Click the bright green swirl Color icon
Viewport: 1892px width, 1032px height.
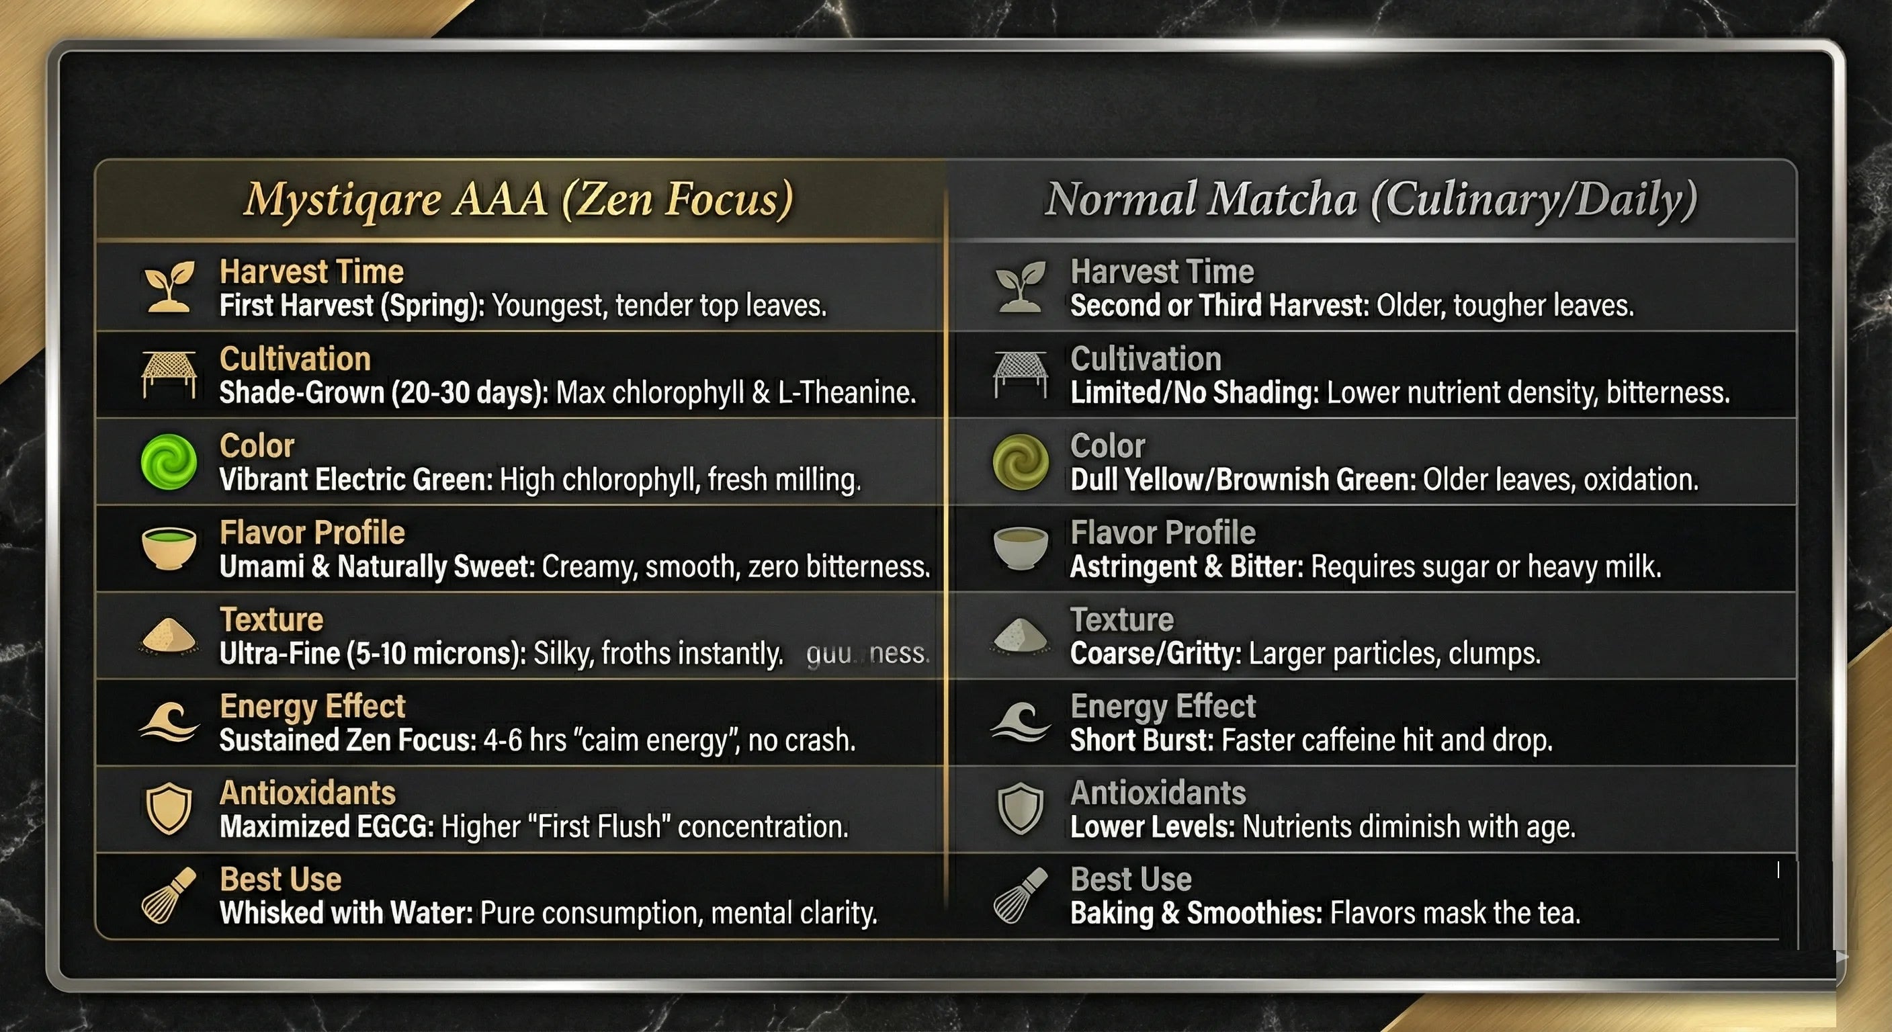tap(169, 462)
